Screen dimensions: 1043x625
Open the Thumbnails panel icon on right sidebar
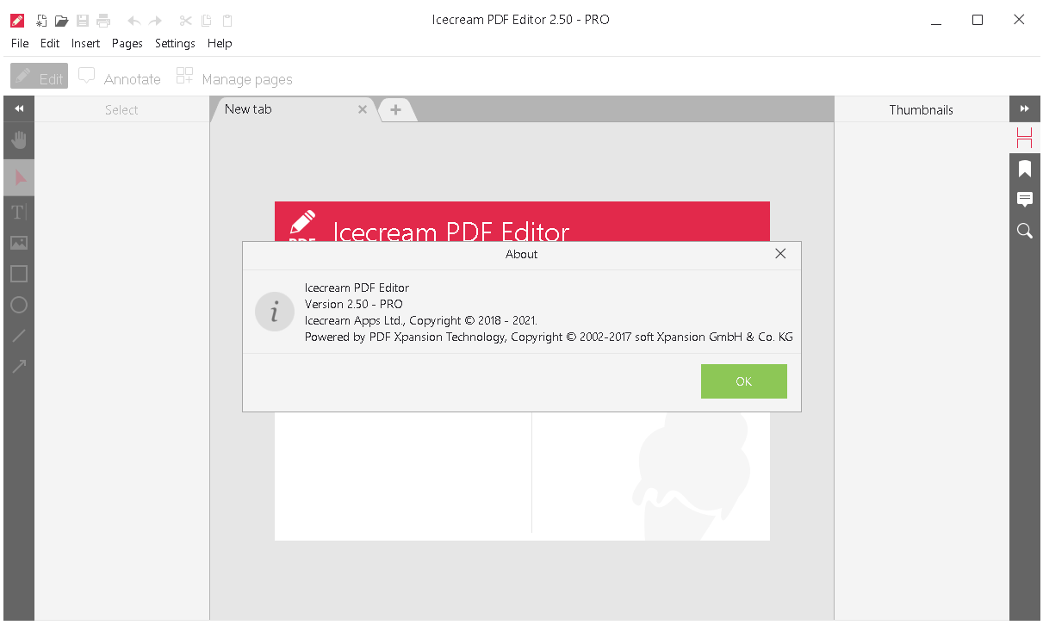pyautogui.click(x=1025, y=138)
